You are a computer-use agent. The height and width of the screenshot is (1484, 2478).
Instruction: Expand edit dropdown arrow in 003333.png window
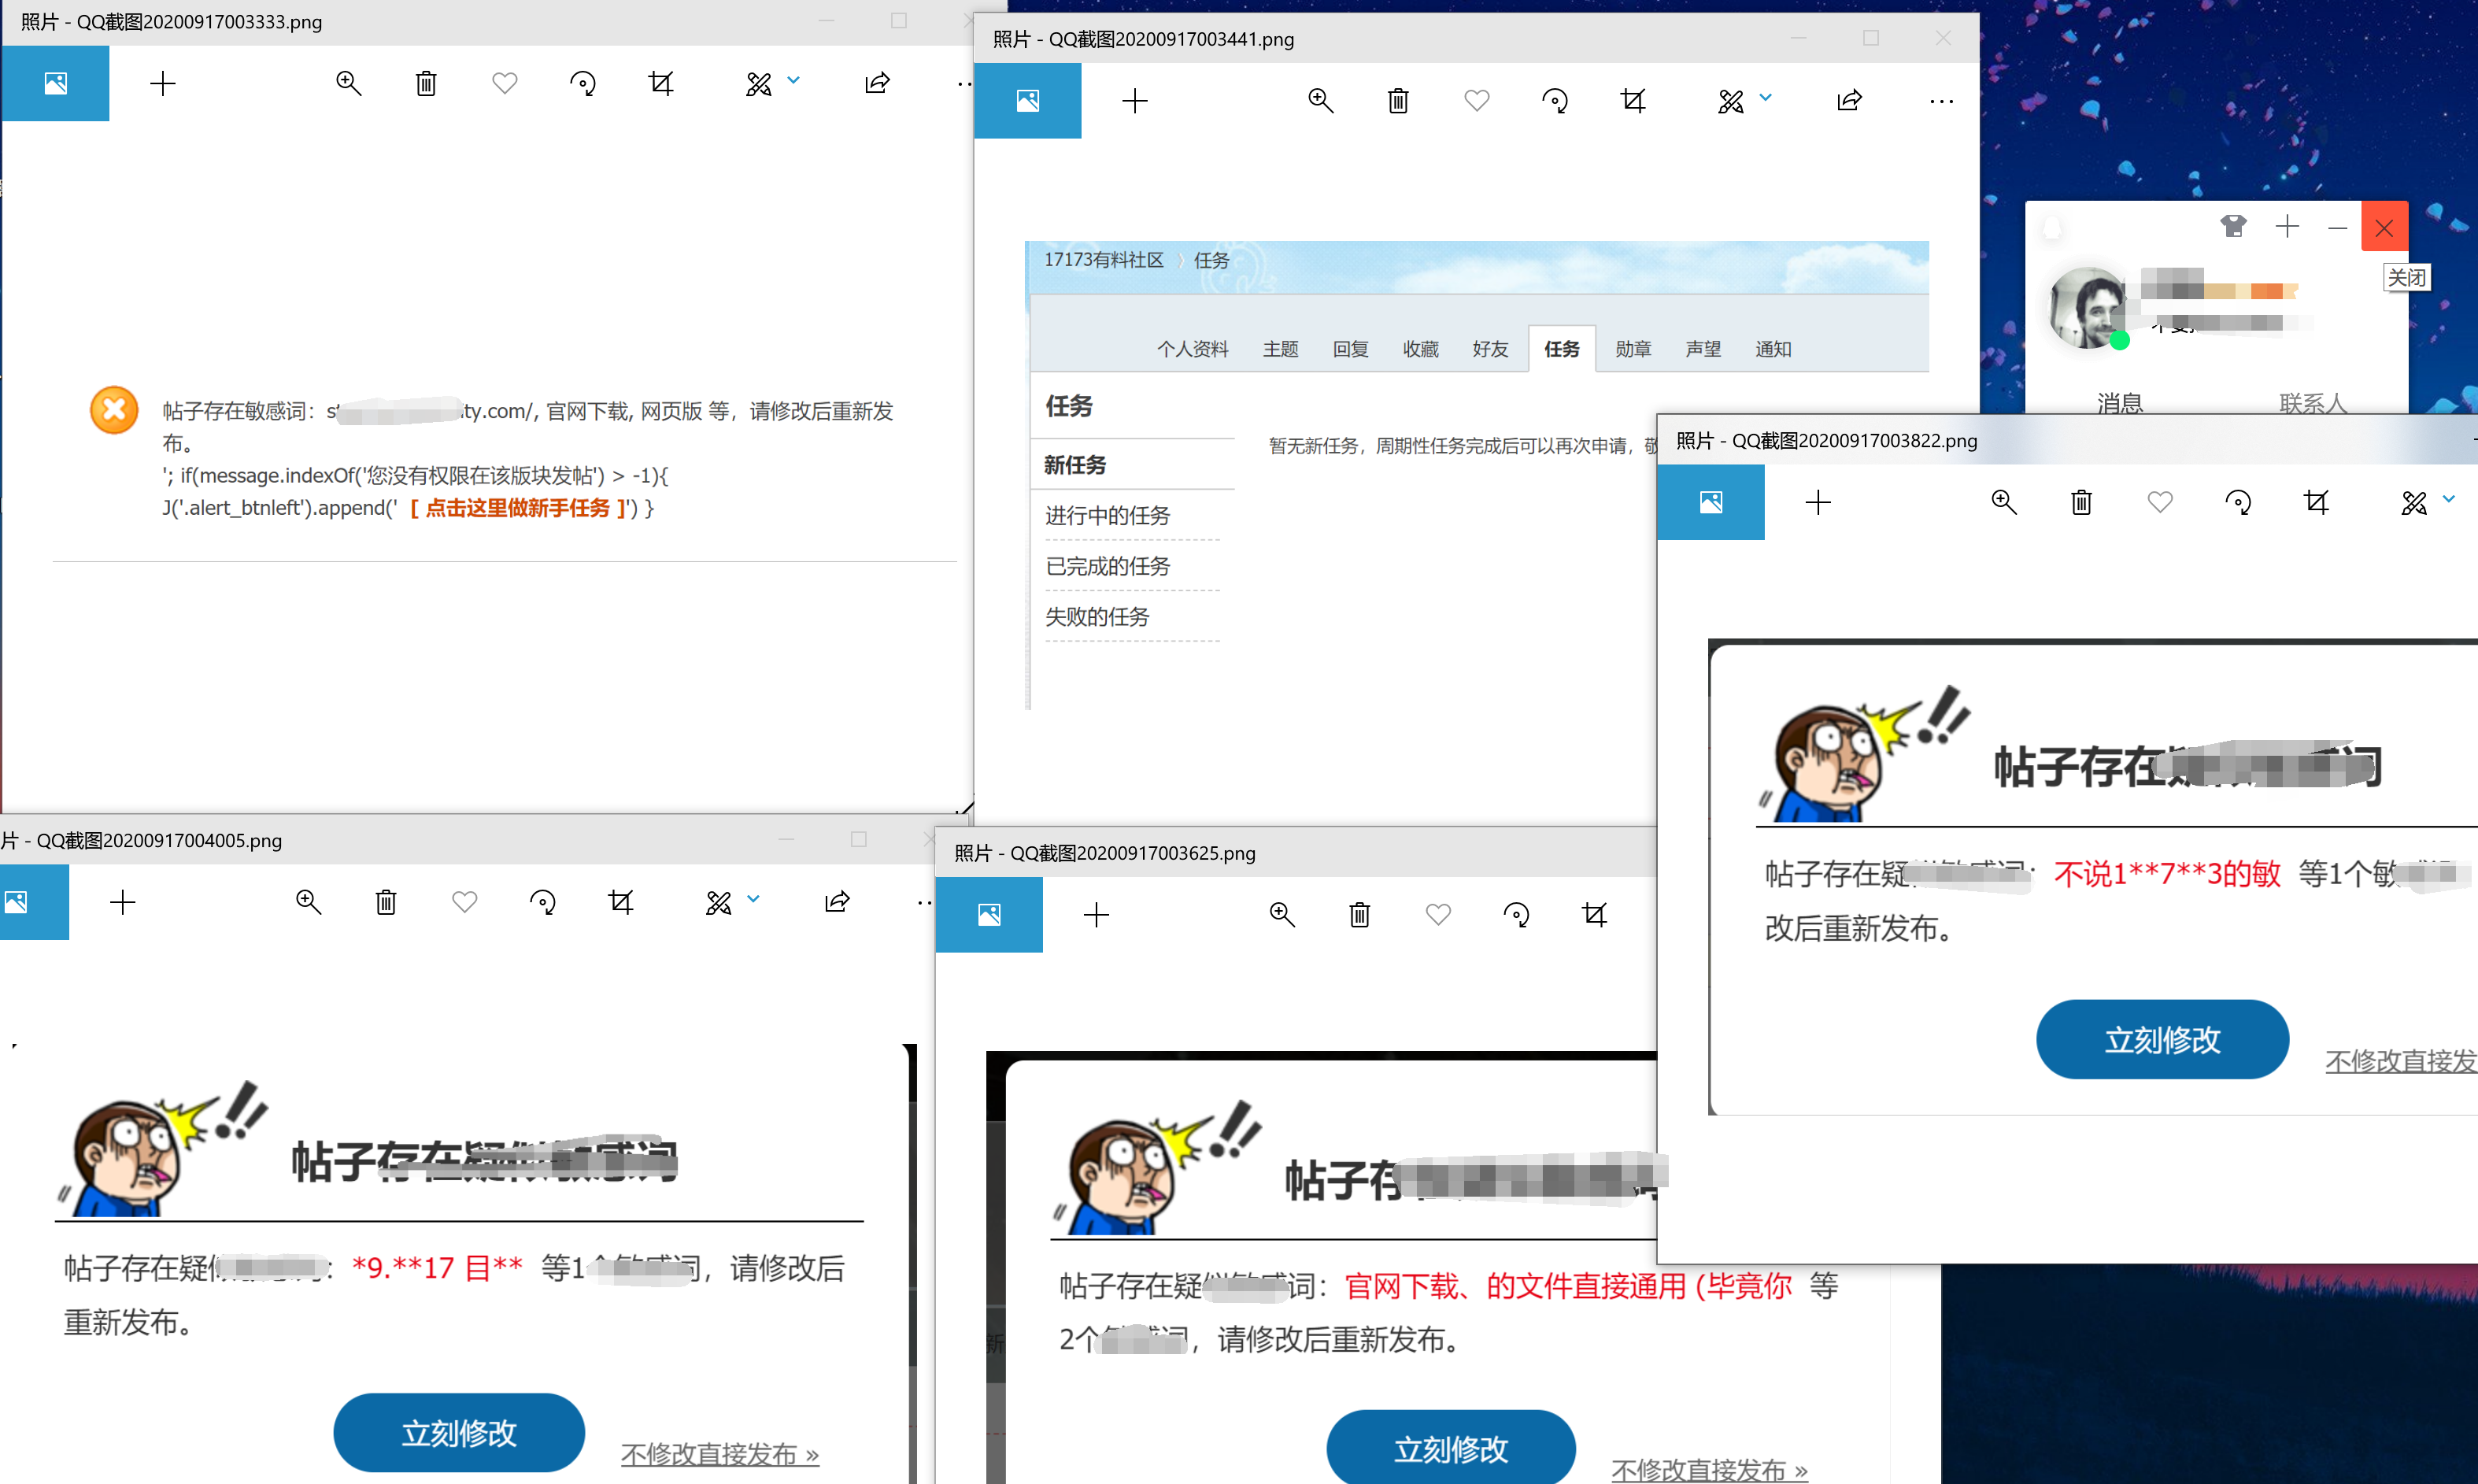793,80
